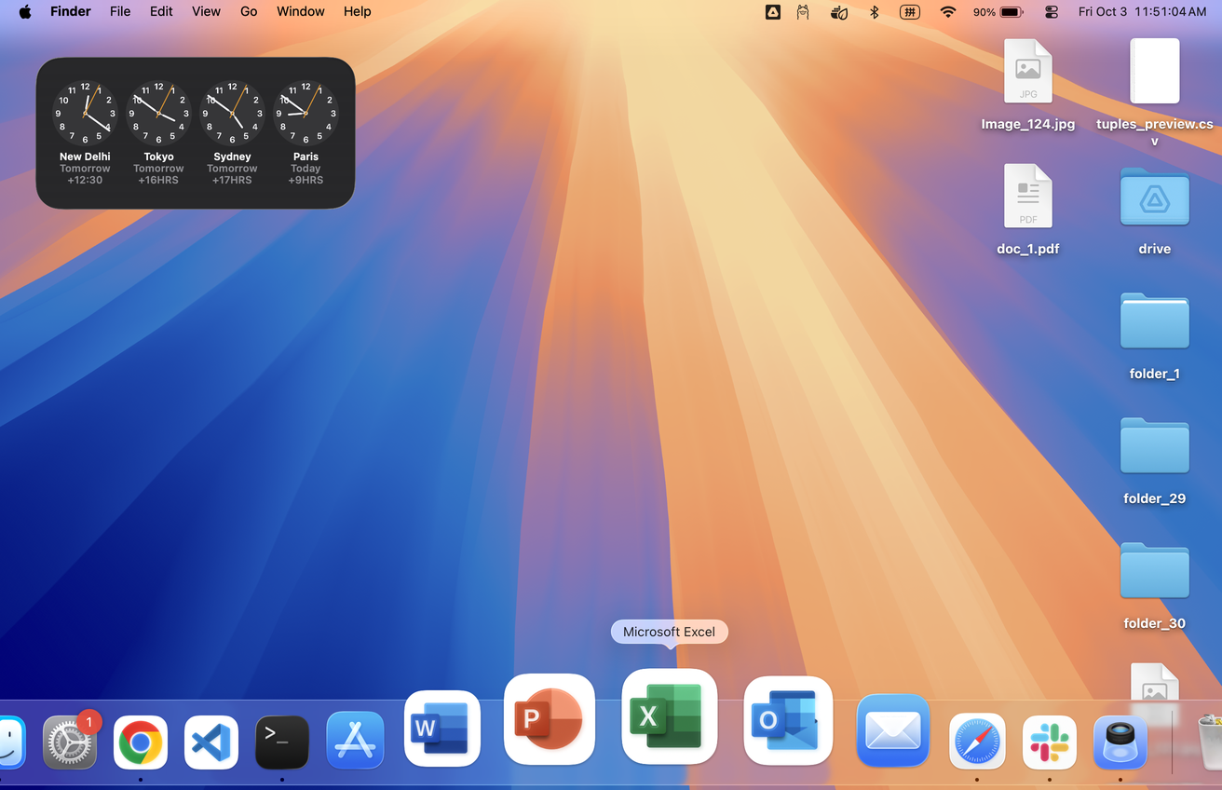Open App Store from the Dock
1222x790 pixels.
355,741
